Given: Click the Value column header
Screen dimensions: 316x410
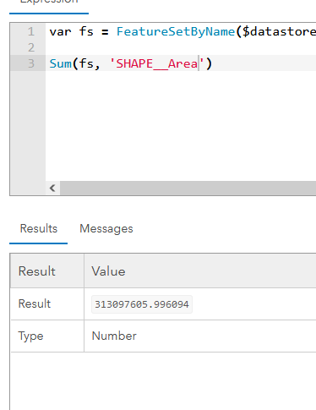Looking at the screenshot, I should click(108, 271).
